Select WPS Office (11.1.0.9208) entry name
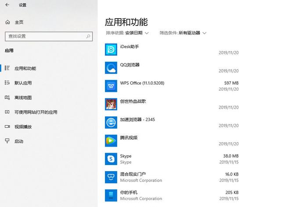Image resolution: width=281 pixels, height=207 pixels. (142, 83)
